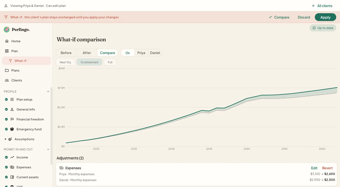Screen dimensions: 340x187
Task: Open Plan in the sidebar
Action: 26,51
